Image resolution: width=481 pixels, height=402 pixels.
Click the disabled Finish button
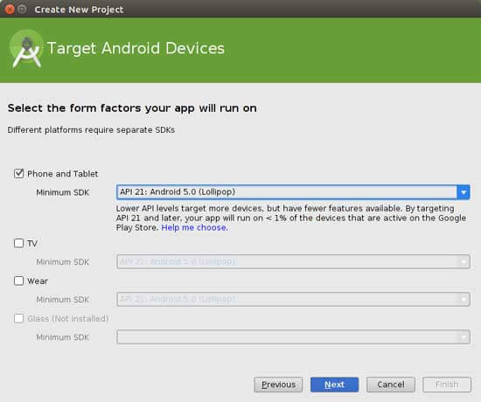[x=447, y=385]
